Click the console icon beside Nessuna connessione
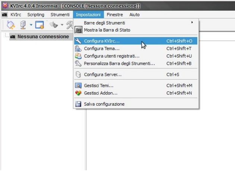Image resolution: width=235 pixels, height=171 pixels. pos(13,36)
